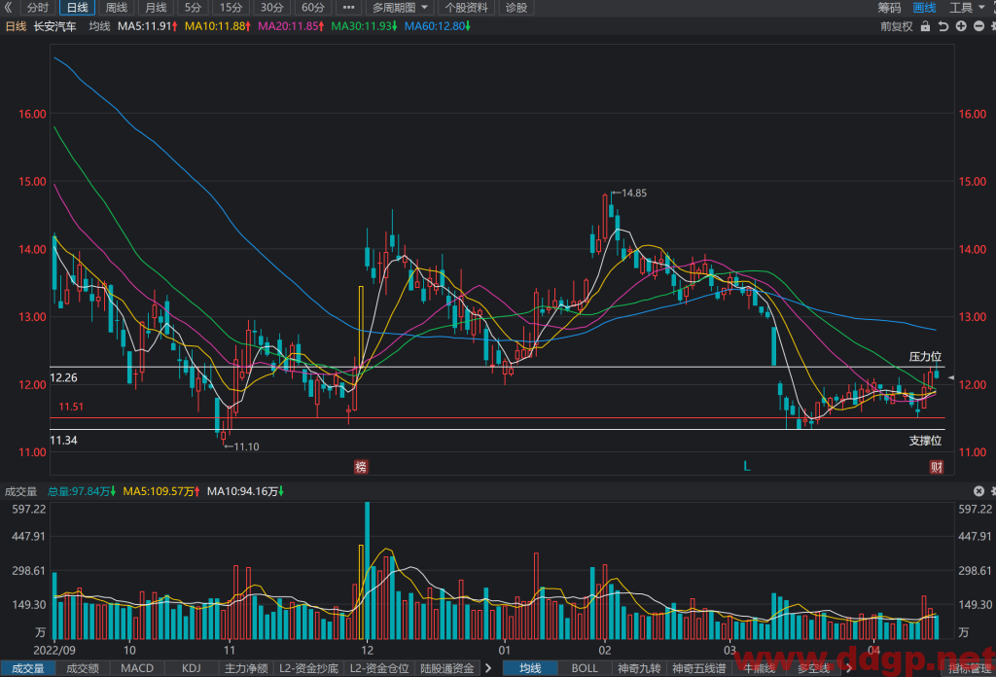The height and width of the screenshot is (677, 996).
Task: Select the 60分 timeframe
Action: [x=312, y=8]
